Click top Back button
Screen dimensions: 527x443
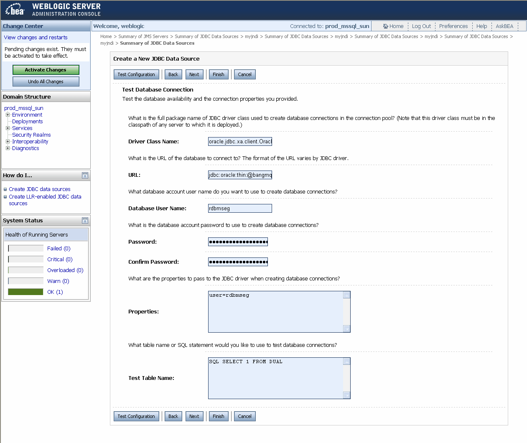pyautogui.click(x=173, y=74)
